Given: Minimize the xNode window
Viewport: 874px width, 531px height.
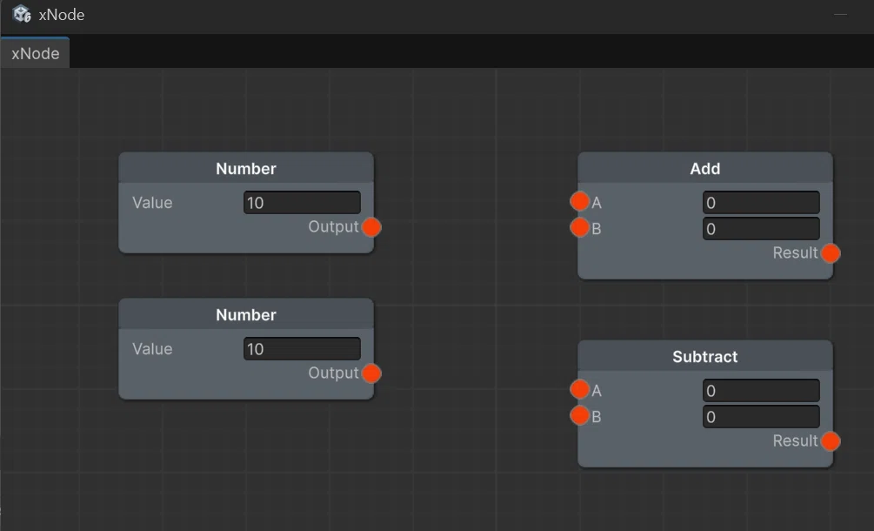Looking at the screenshot, I should tap(841, 15).
